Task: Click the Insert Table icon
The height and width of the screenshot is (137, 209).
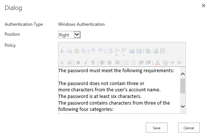Action: (110, 51)
